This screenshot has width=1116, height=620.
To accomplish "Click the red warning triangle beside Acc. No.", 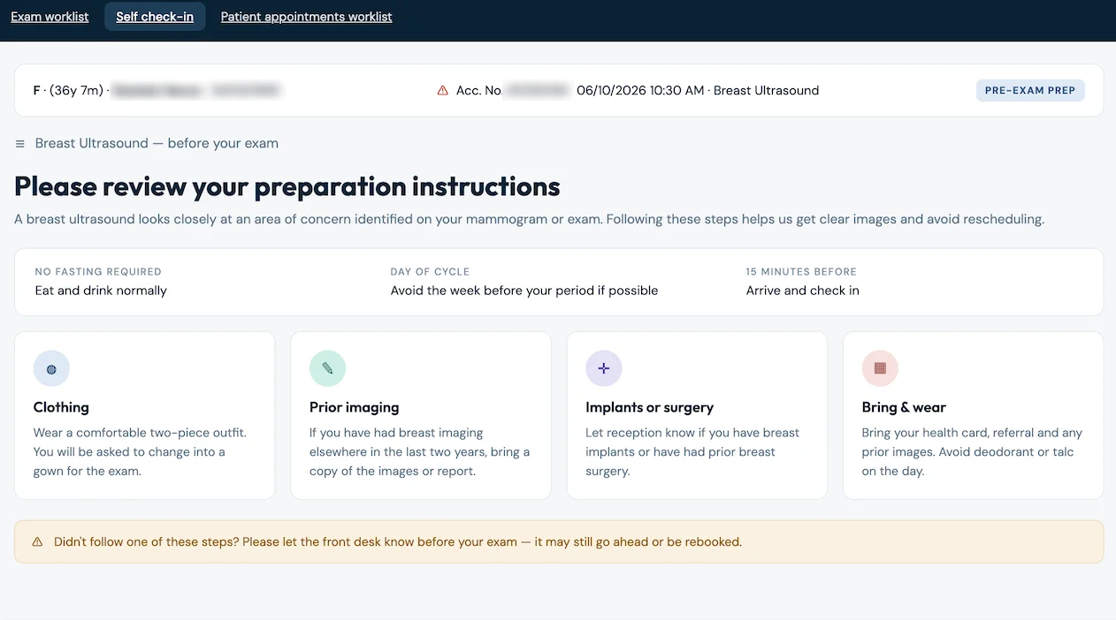I will point(443,90).
